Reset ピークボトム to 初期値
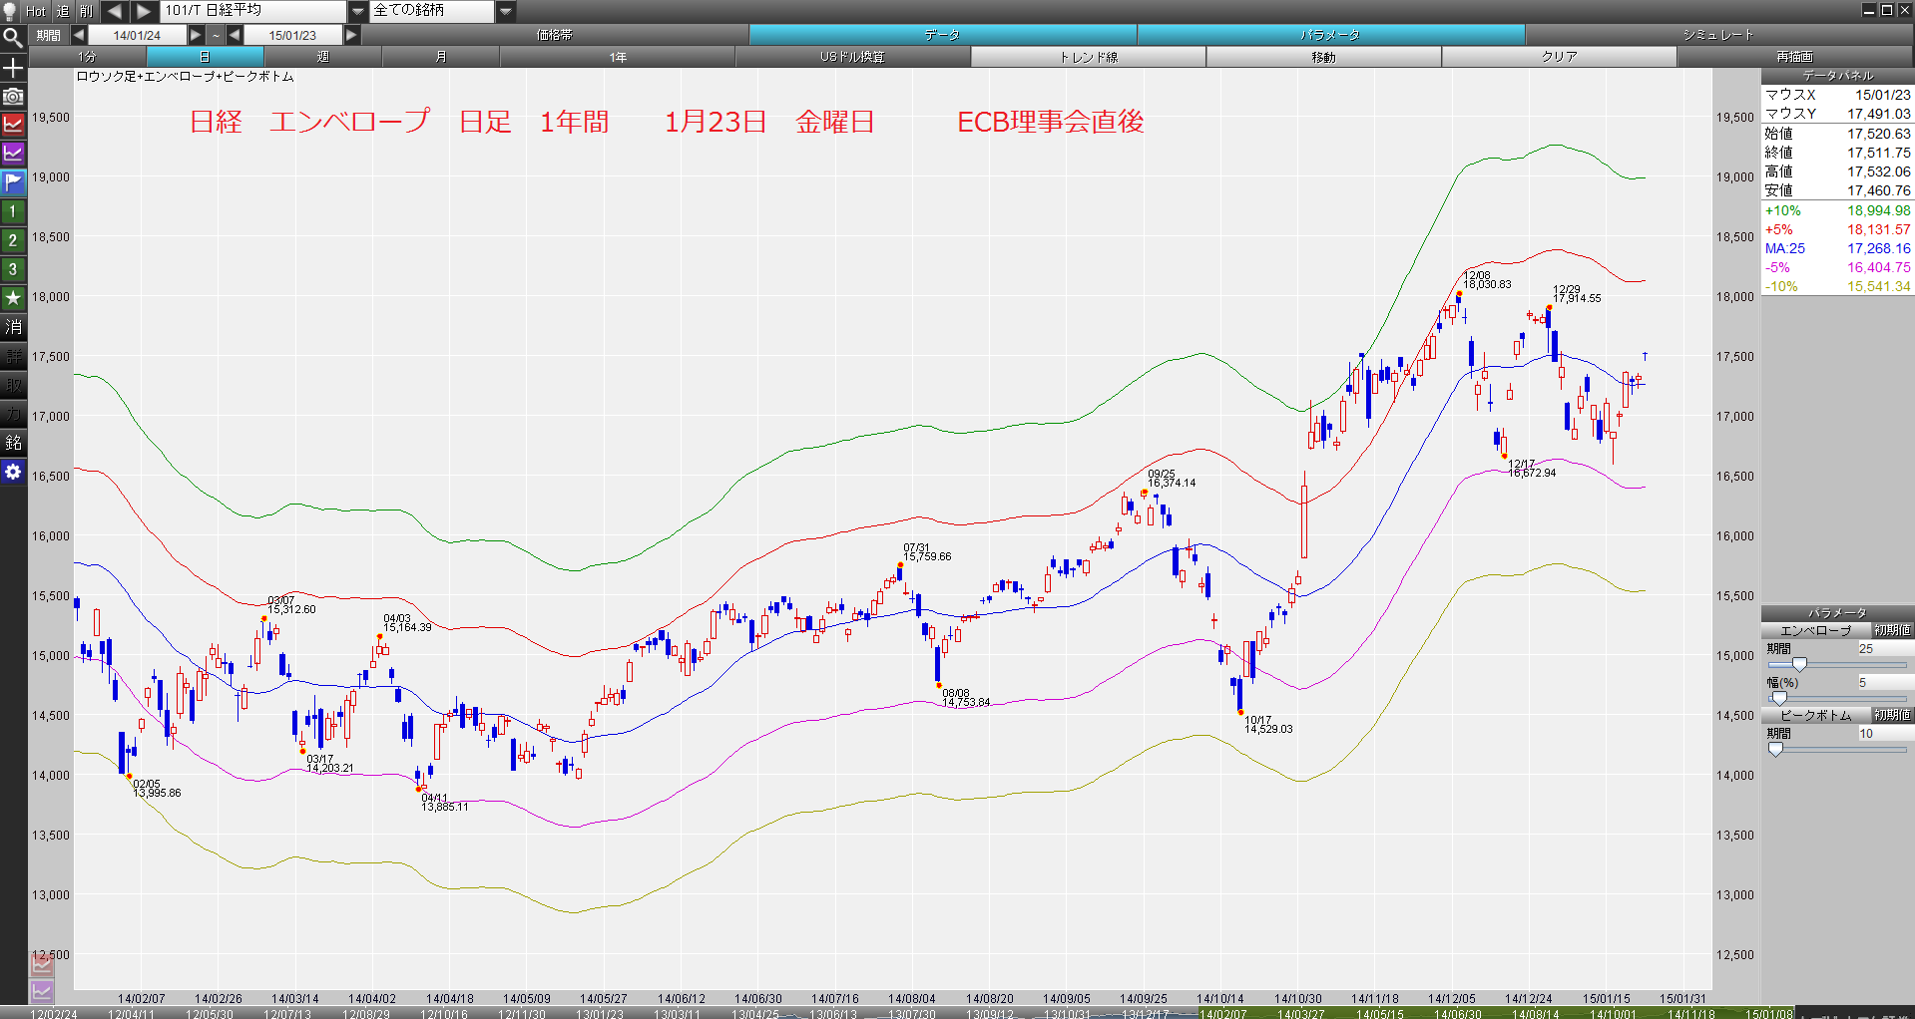The image size is (1915, 1019). click(1892, 715)
